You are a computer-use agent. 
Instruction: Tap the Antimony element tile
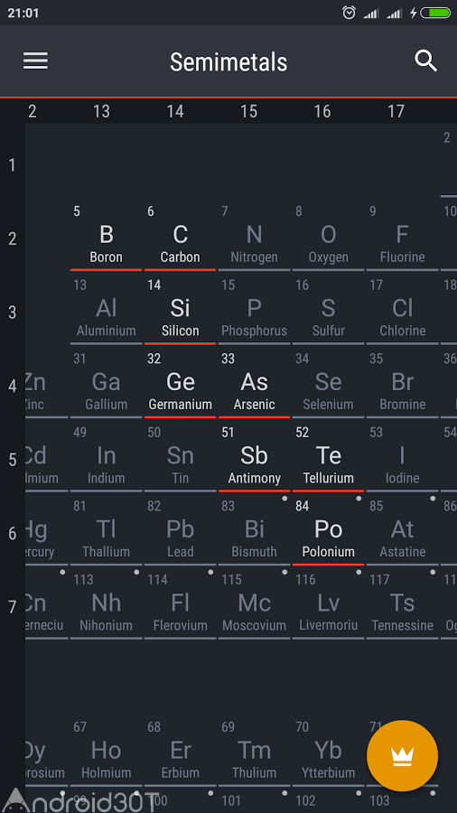coord(255,455)
